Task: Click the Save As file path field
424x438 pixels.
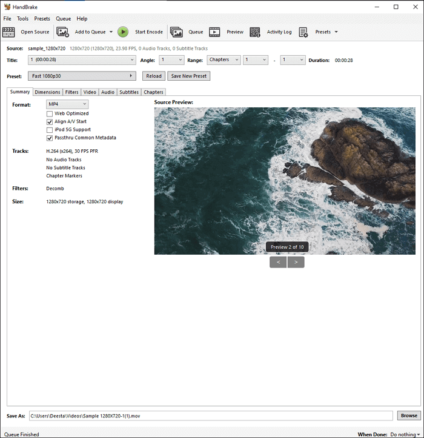Action: point(211,416)
